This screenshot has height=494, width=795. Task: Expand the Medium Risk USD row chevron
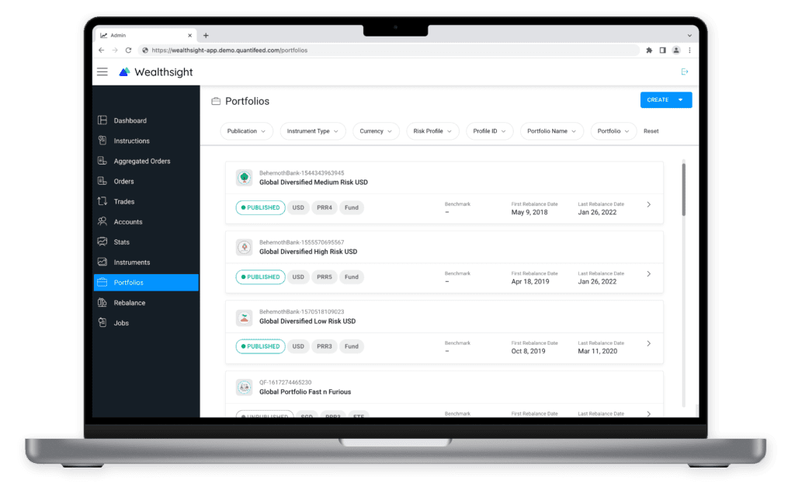click(648, 205)
